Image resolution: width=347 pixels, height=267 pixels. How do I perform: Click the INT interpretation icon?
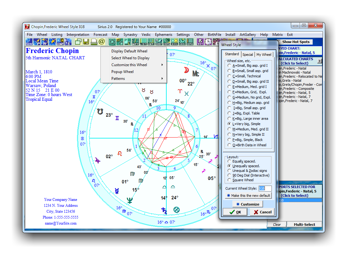(x=151, y=42)
